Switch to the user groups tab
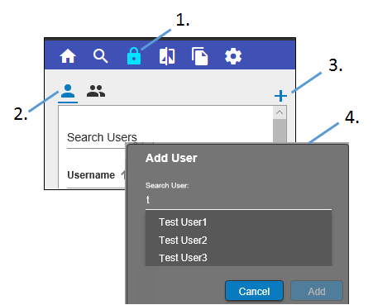Image resolution: width=373 pixels, height=305 pixels. click(96, 91)
